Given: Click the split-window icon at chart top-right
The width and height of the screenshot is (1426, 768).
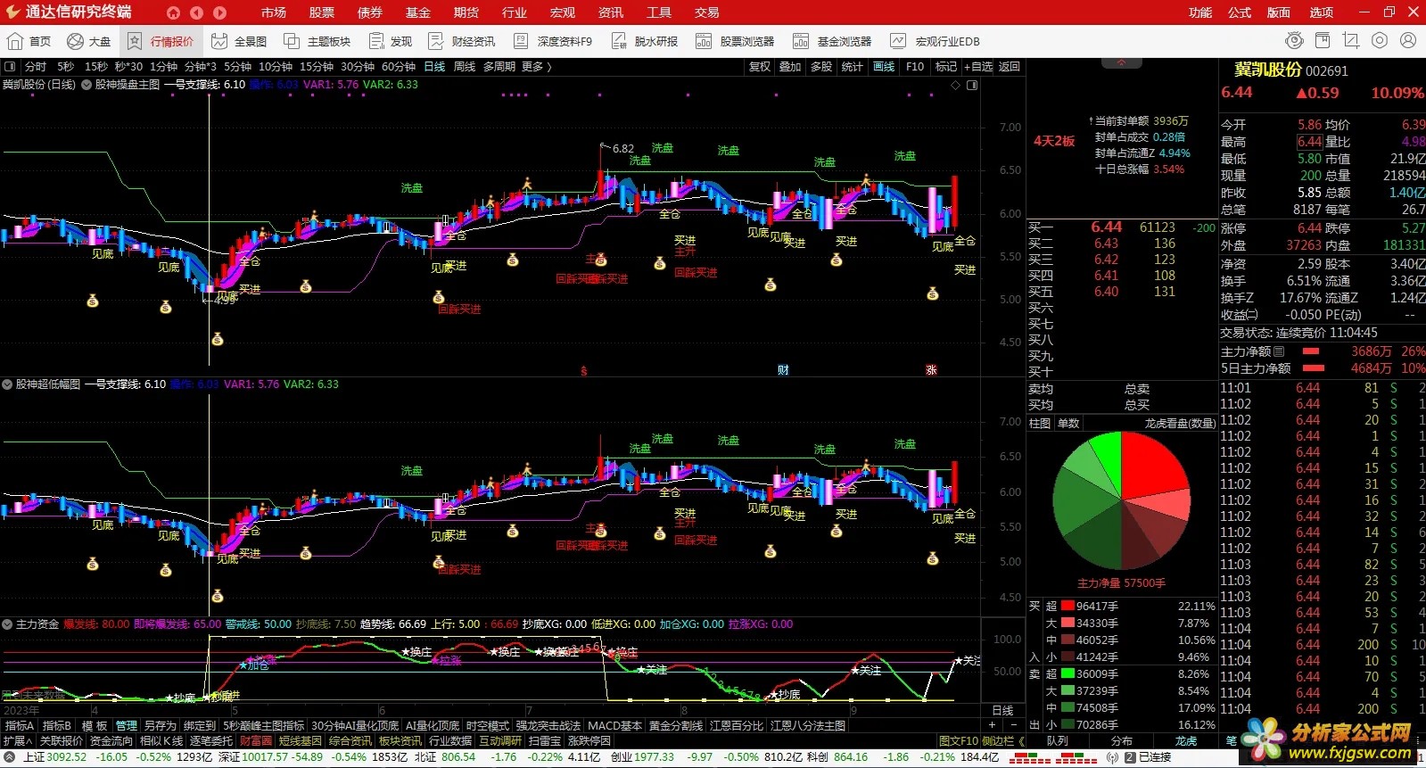Looking at the screenshot, I should pos(972,85).
